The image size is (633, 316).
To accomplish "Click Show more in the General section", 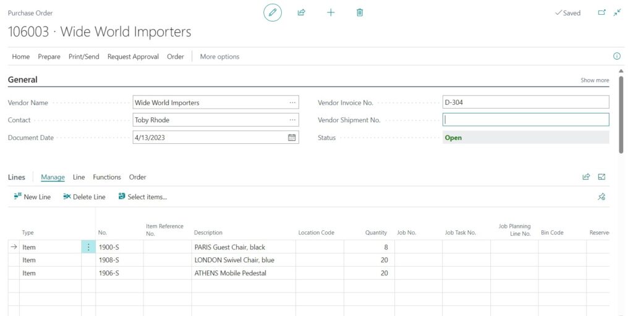I will pyautogui.click(x=595, y=80).
